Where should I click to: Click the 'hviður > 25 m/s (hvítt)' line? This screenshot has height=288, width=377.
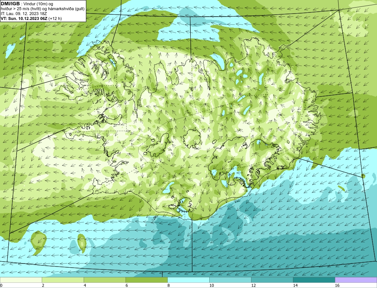21,9
